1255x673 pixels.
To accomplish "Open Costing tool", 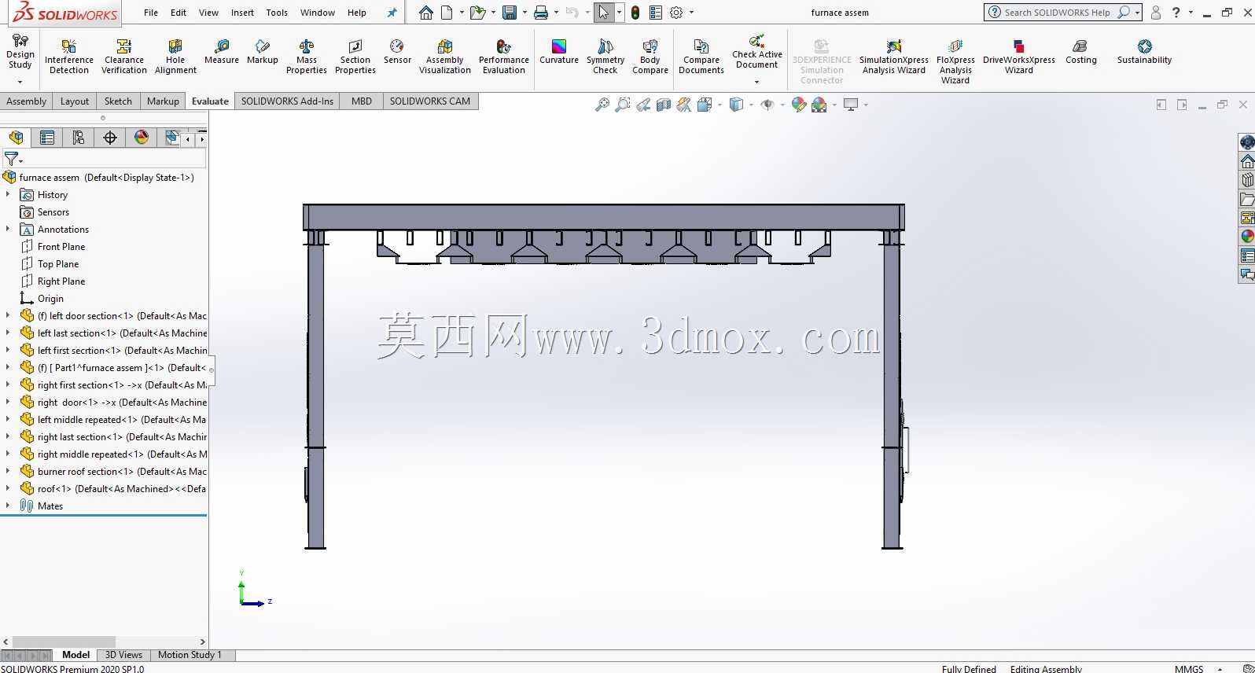I will click(x=1081, y=52).
